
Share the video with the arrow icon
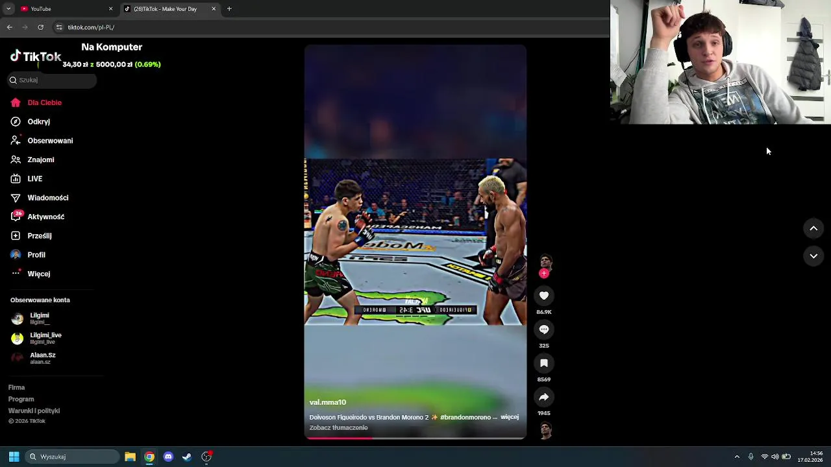tap(544, 397)
